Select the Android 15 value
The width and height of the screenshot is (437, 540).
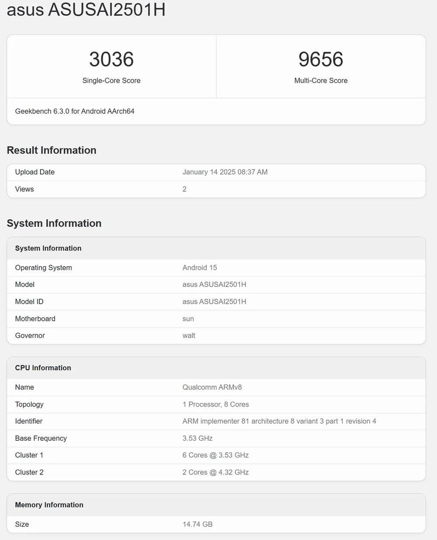tap(200, 268)
